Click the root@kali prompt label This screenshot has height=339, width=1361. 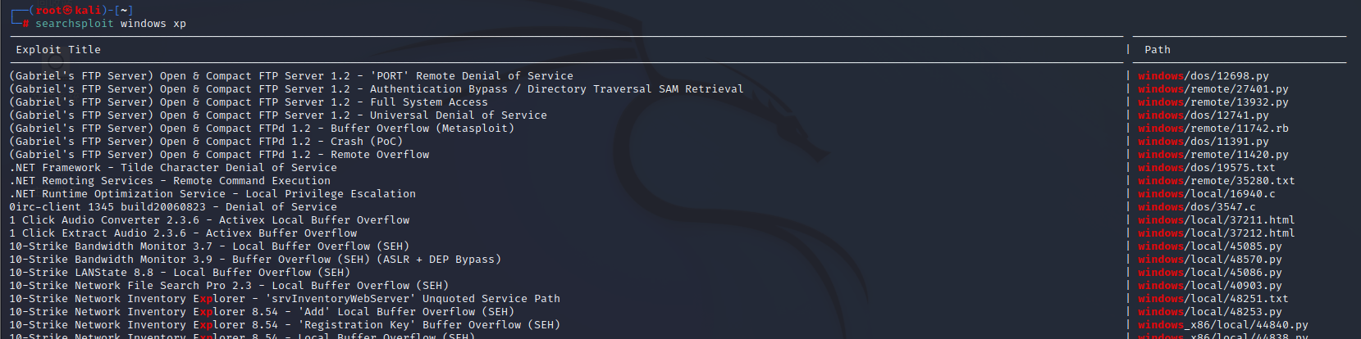(x=70, y=10)
